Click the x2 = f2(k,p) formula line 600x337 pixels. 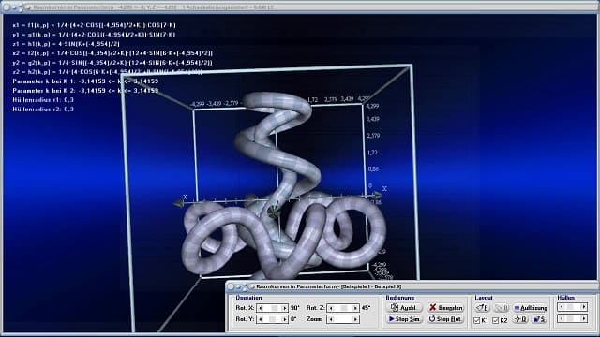pos(112,53)
